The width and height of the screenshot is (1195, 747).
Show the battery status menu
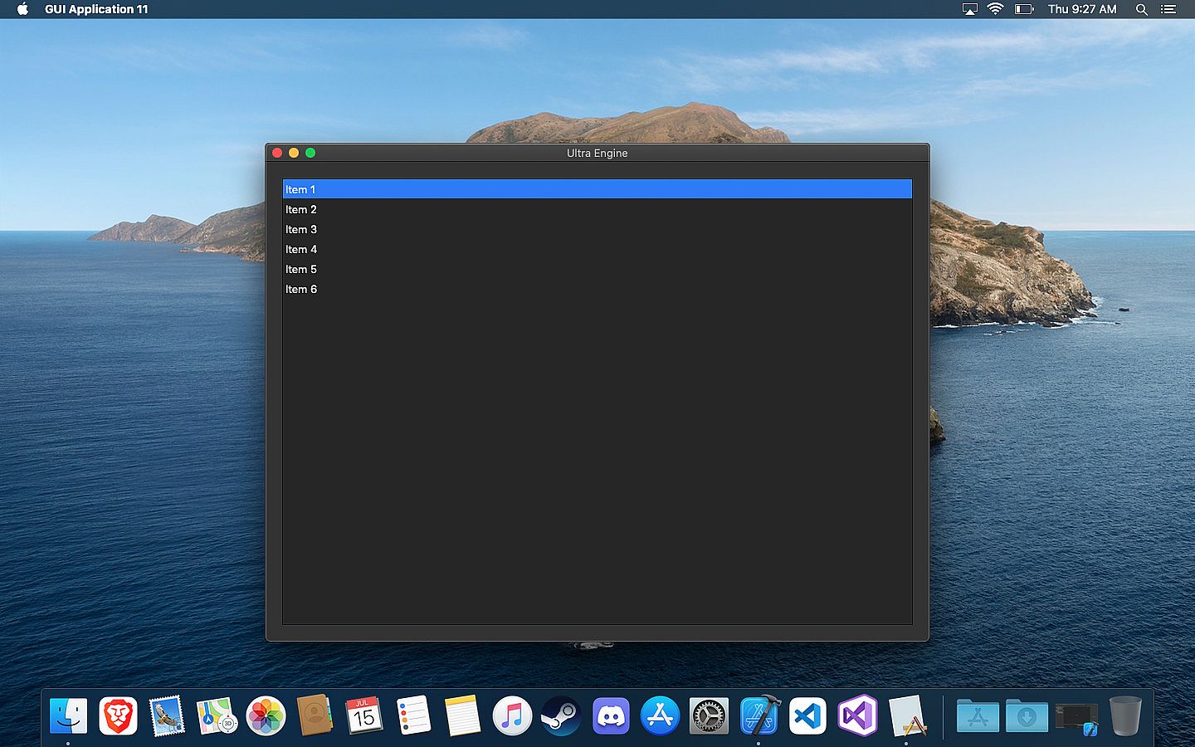click(1024, 9)
